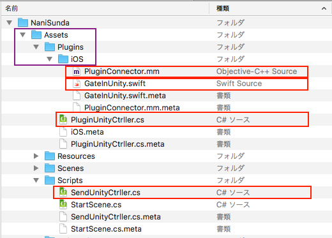Click the フォルダ kind label for NaniSunda
This screenshot has width=332, height=238.
(x=230, y=22)
